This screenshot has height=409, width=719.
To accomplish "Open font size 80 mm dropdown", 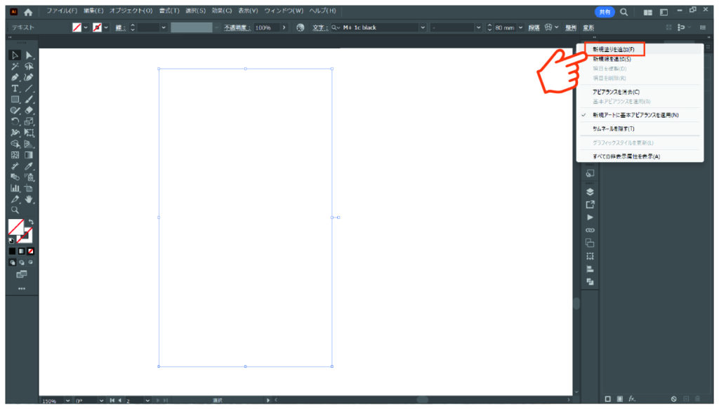I will click(x=520, y=27).
